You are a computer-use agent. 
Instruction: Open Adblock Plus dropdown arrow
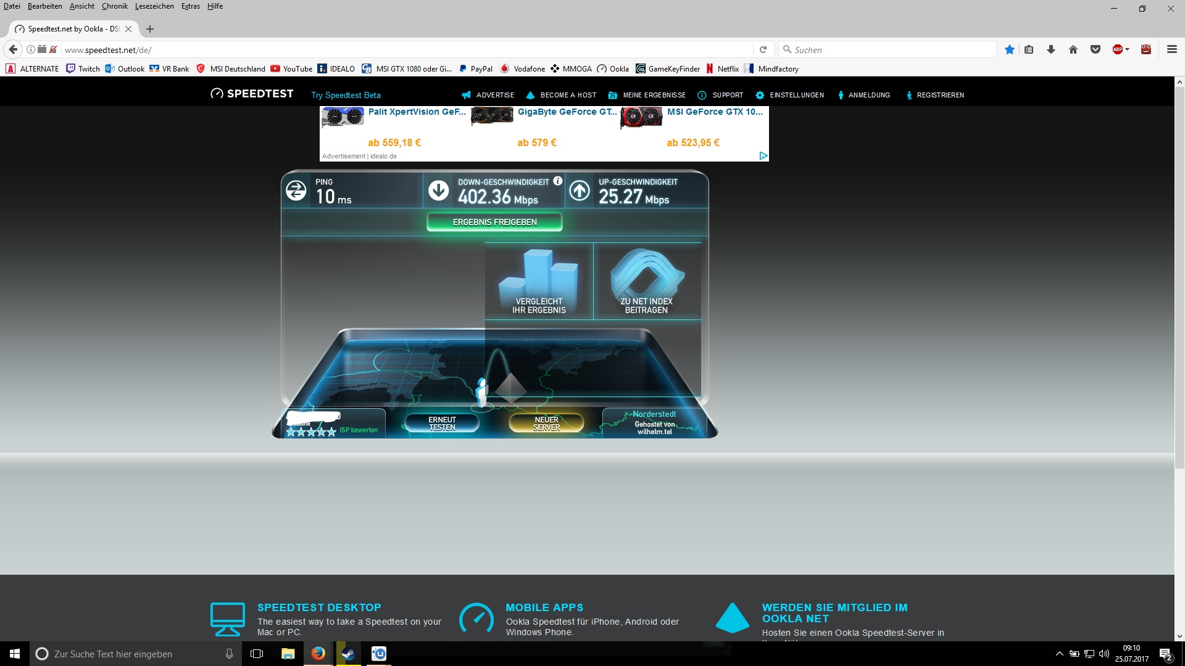point(1128,50)
